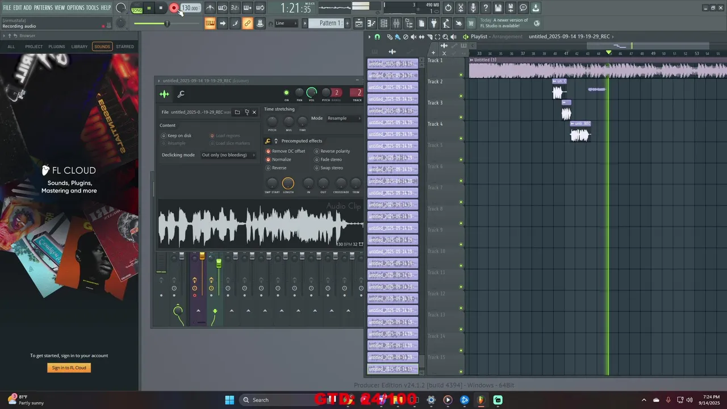Pause playback with the pause button
727x409 pixels.
click(x=149, y=8)
